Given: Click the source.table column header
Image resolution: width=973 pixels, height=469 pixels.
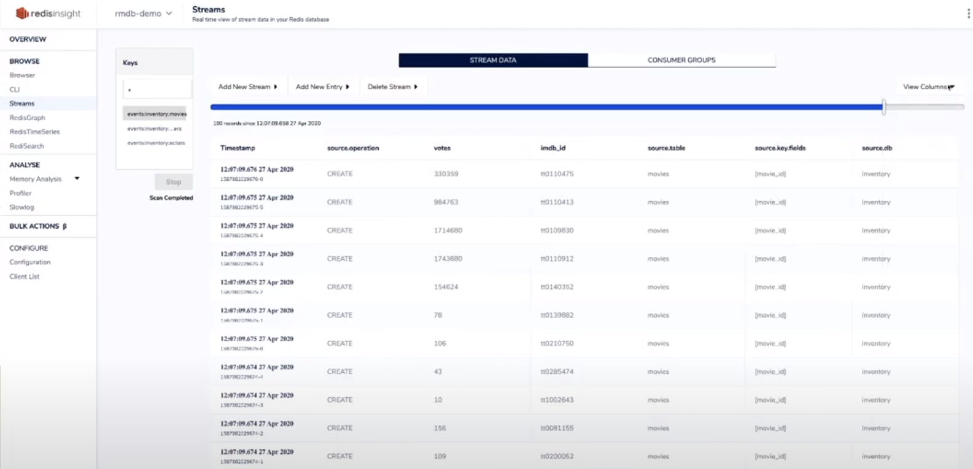Looking at the screenshot, I should [x=666, y=148].
